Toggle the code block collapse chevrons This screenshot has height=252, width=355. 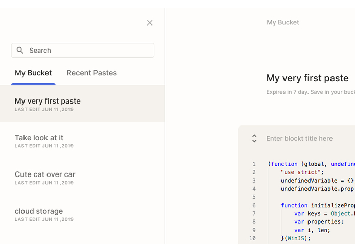pos(254,139)
